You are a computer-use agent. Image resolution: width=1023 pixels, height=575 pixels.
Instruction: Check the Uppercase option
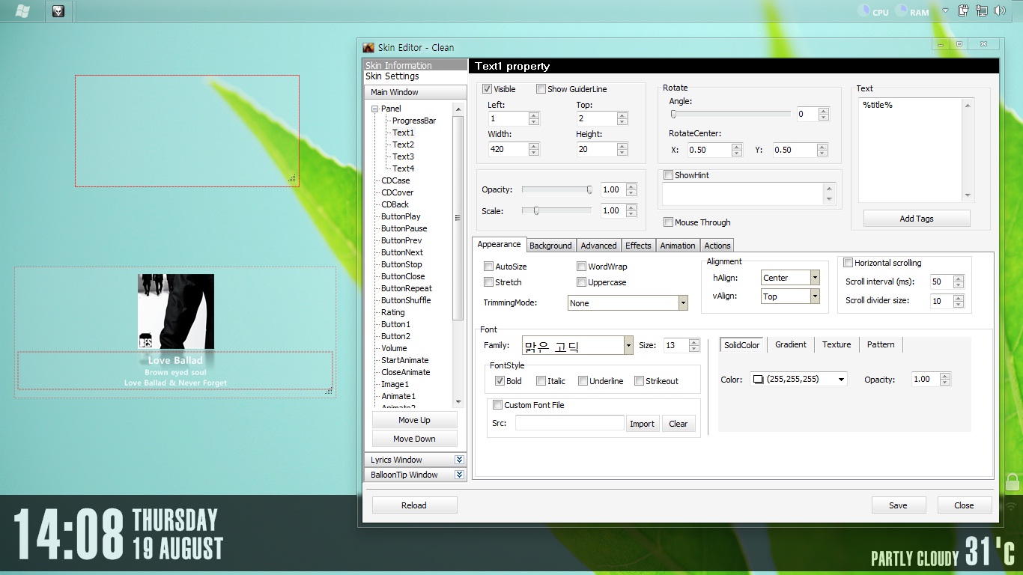point(581,282)
